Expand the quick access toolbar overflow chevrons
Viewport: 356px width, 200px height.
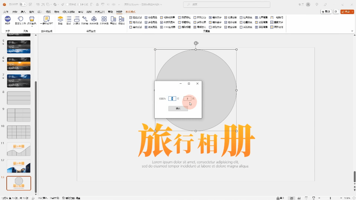pyautogui.click(x=119, y=4)
